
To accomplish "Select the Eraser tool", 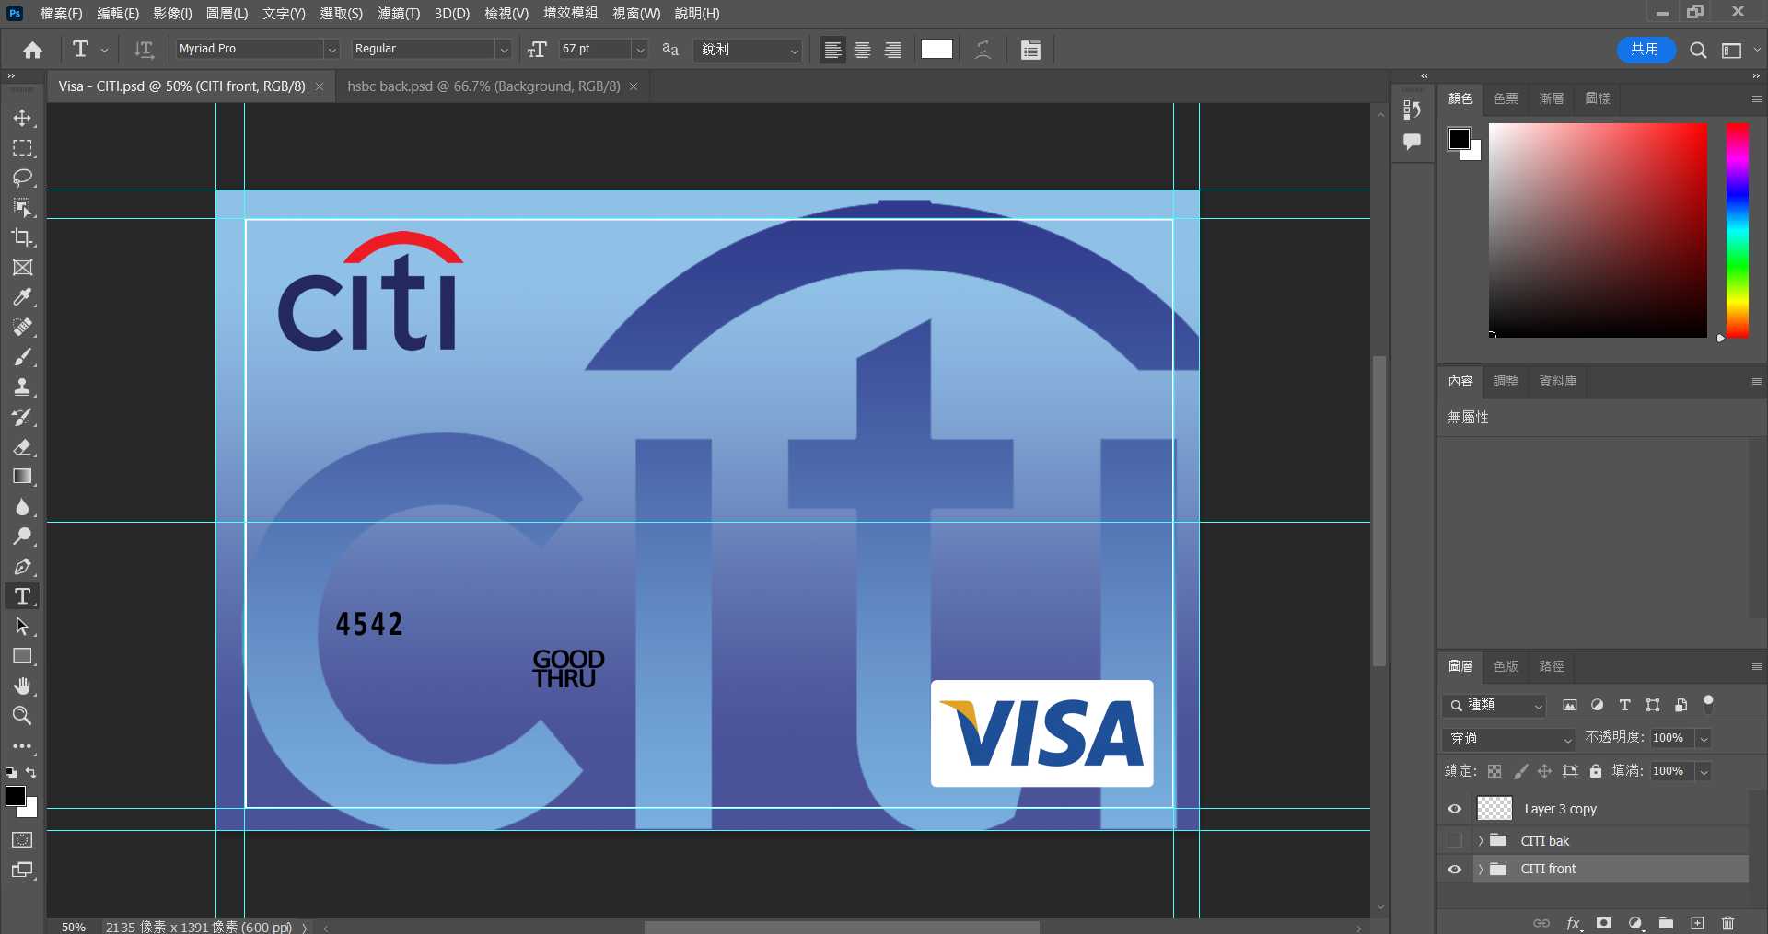I will coord(22,447).
